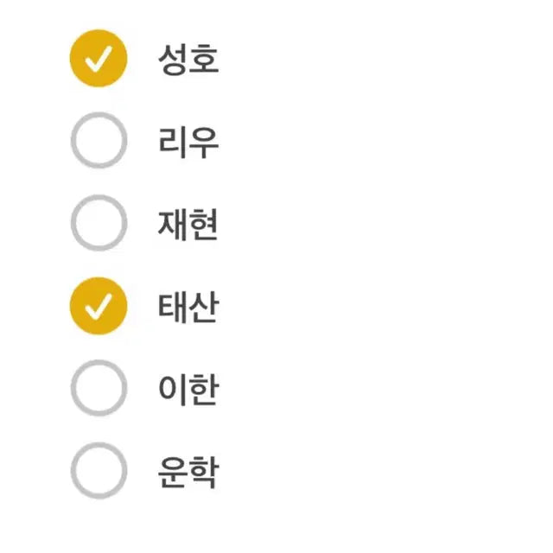Screen dimensions: 553x553
Task: Select the 재현 checkbox circle
Action: pyautogui.click(x=99, y=223)
